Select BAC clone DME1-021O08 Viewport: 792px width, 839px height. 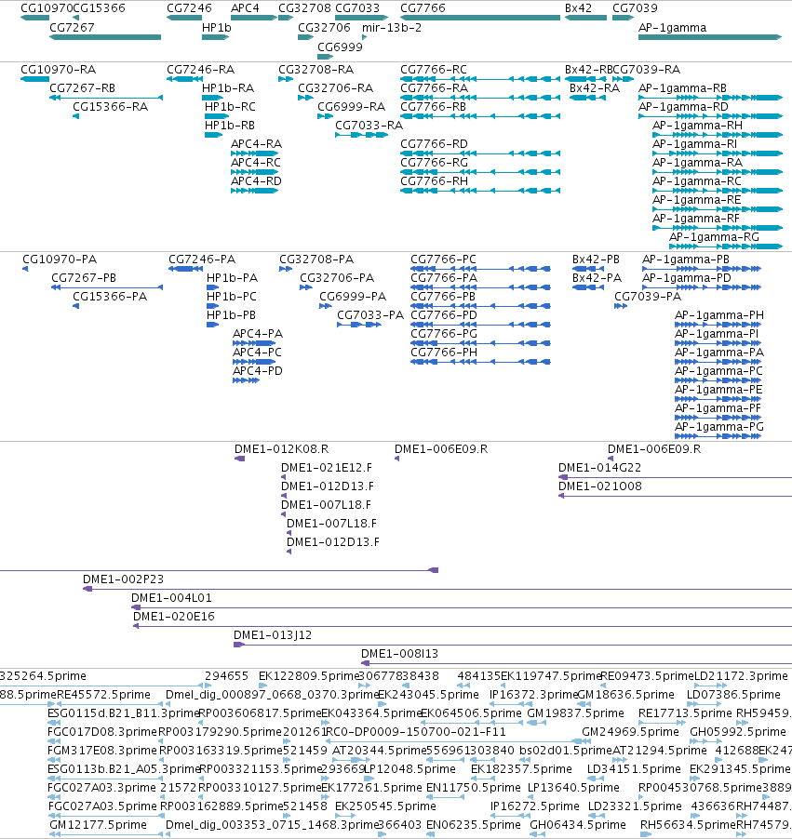point(600,486)
